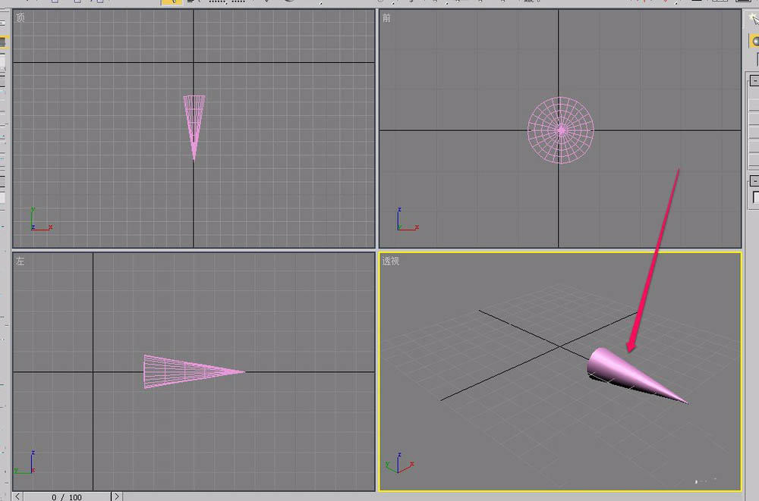Screen dimensions: 759x501
Task: Click the 透视 (Perspective) viewport label
Action: tap(391, 261)
